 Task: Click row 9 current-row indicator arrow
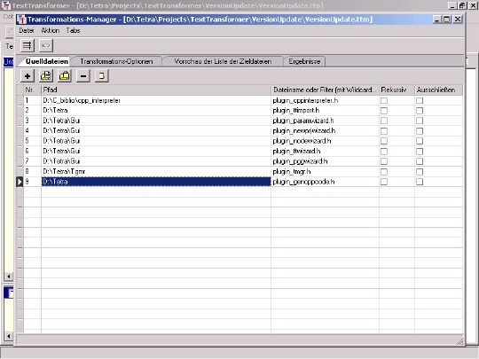click(20, 182)
